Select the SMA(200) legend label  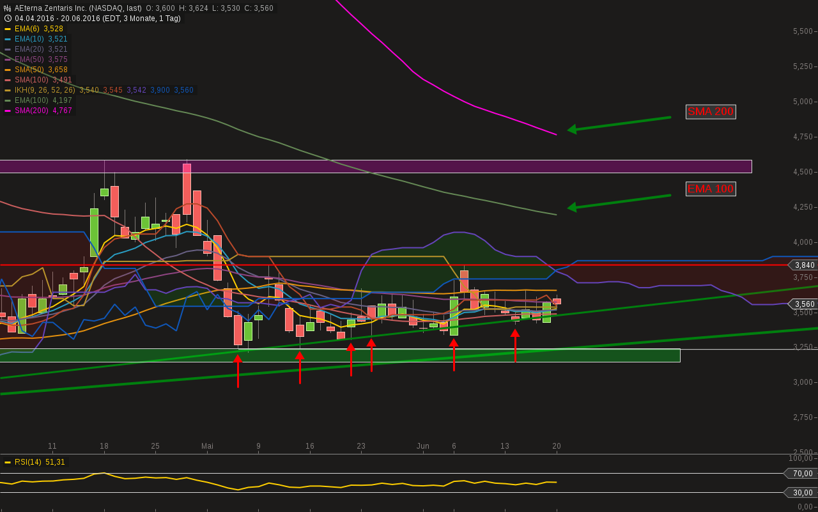31,111
